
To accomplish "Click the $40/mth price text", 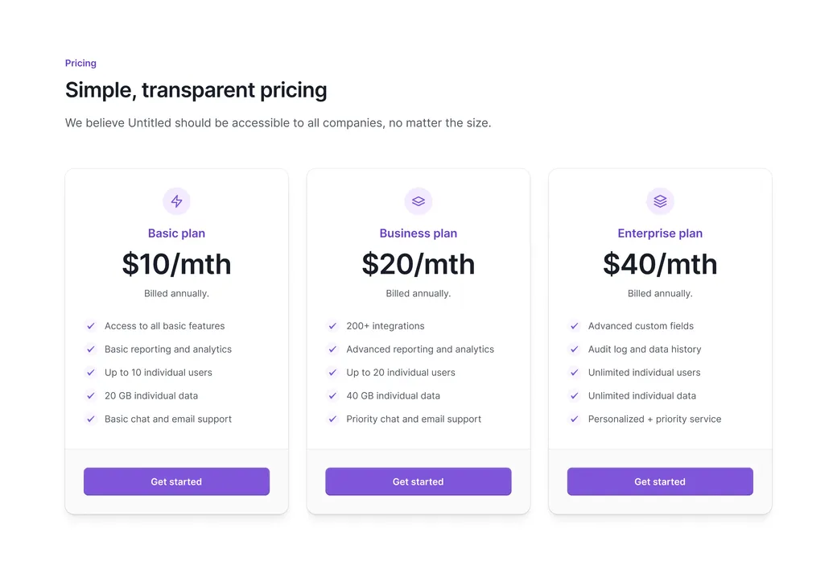I will [x=660, y=264].
